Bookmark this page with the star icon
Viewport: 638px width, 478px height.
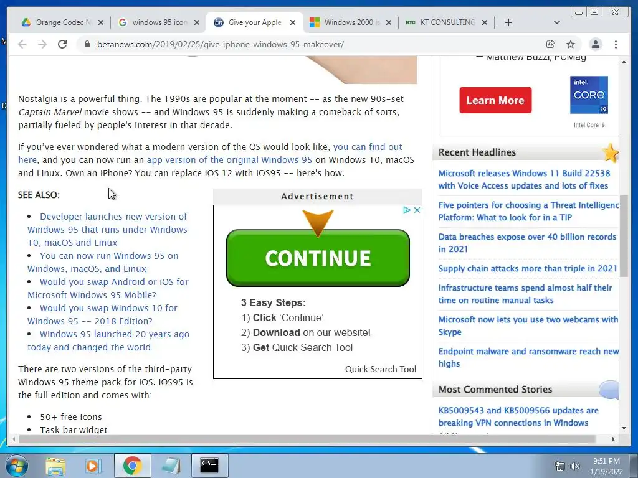pyautogui.click(x=571, y=44)
